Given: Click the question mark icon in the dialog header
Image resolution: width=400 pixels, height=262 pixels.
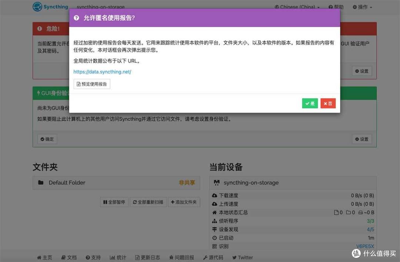Looking at the screenshot, I should pyautogui.click(x=77, y=17).
